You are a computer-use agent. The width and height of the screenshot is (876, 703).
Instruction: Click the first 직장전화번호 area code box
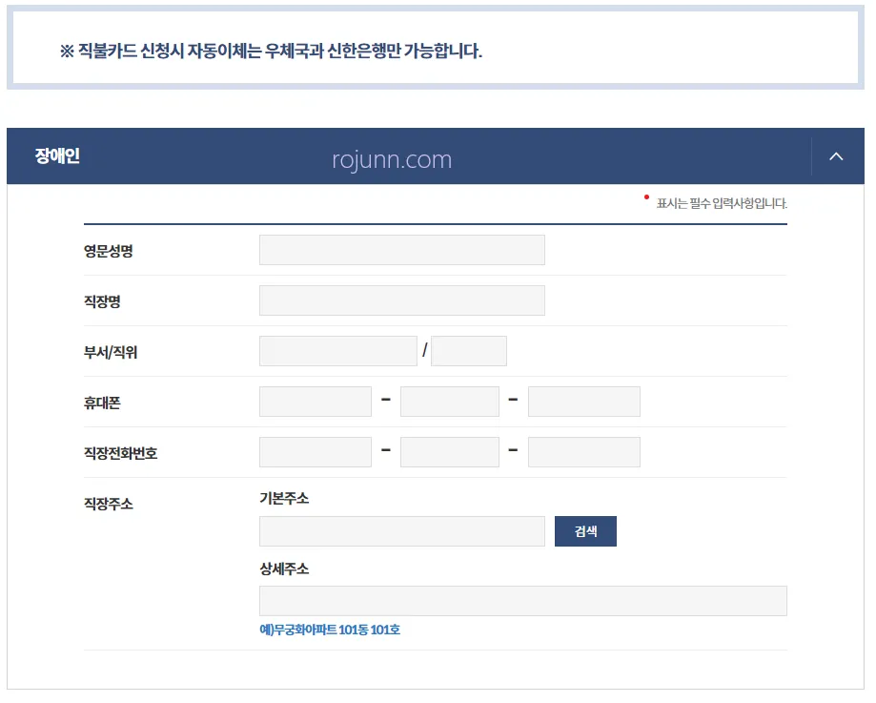coord(315,451)
